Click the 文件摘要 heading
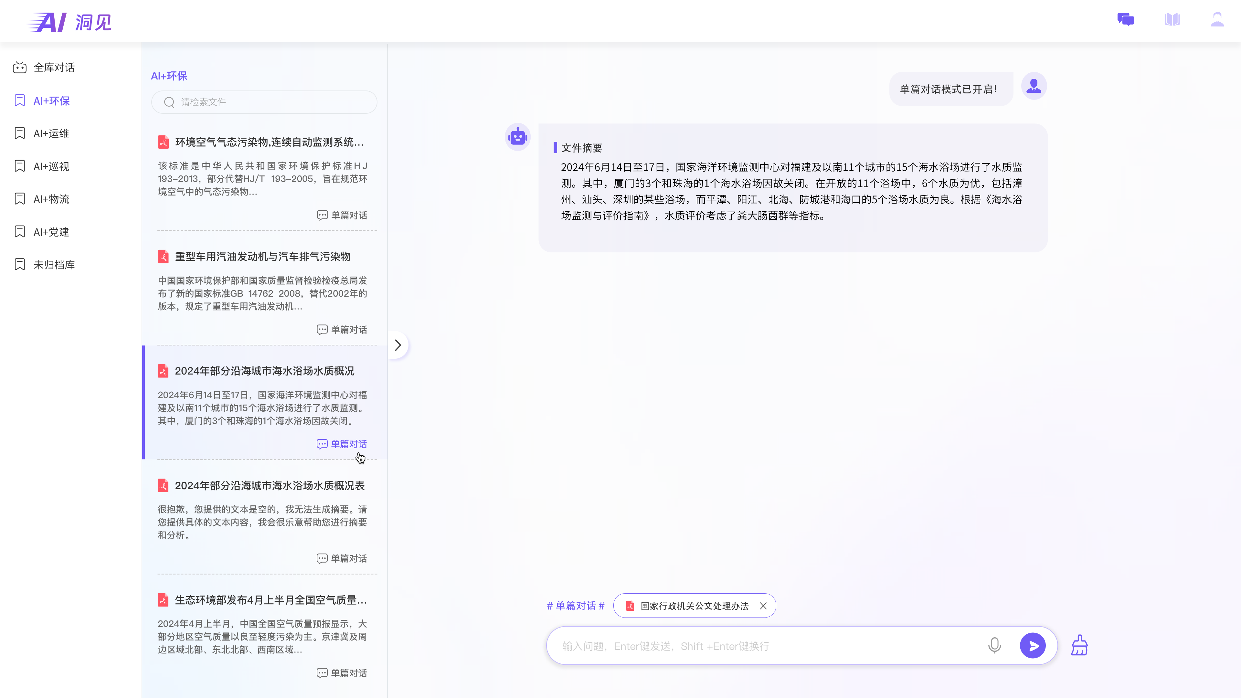The width and height of the screenshot is (1241, 698). pyautogui.click(x=581, y=148)
